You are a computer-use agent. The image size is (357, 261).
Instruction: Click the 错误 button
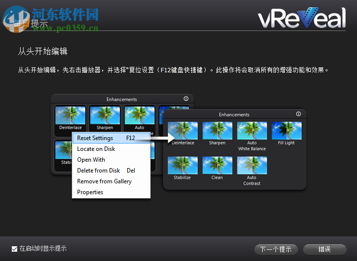(325, 249)
